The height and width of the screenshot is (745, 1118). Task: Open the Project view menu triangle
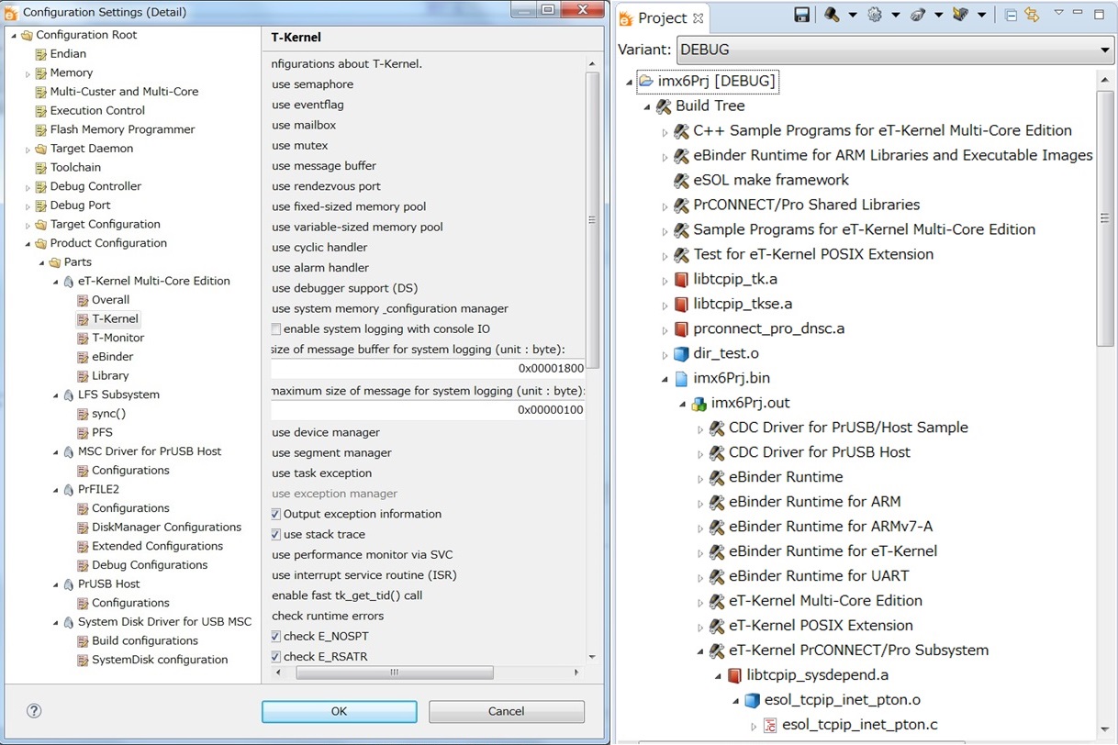(1057, 13)
